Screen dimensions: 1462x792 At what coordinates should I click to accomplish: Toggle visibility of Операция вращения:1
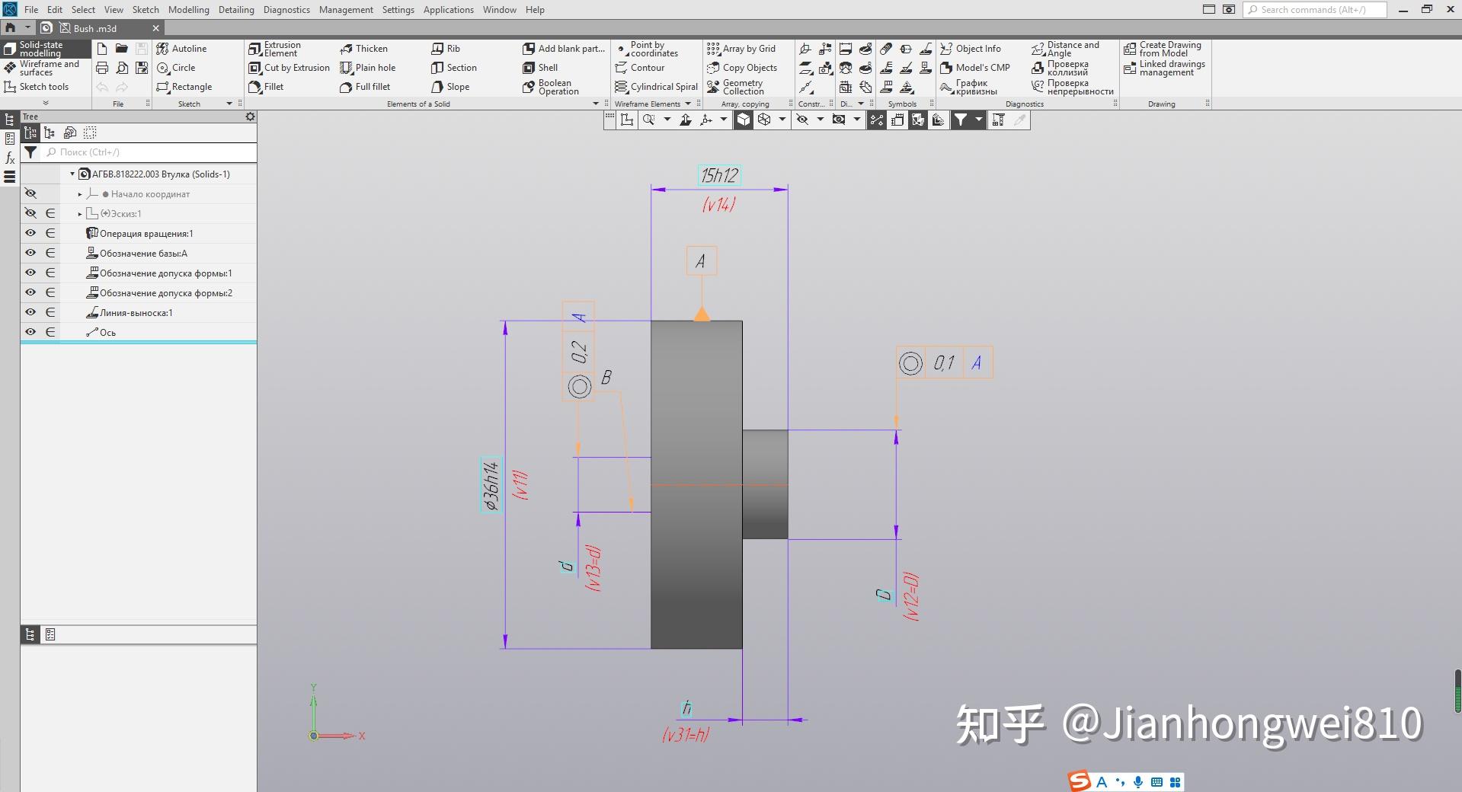[30, 233]
